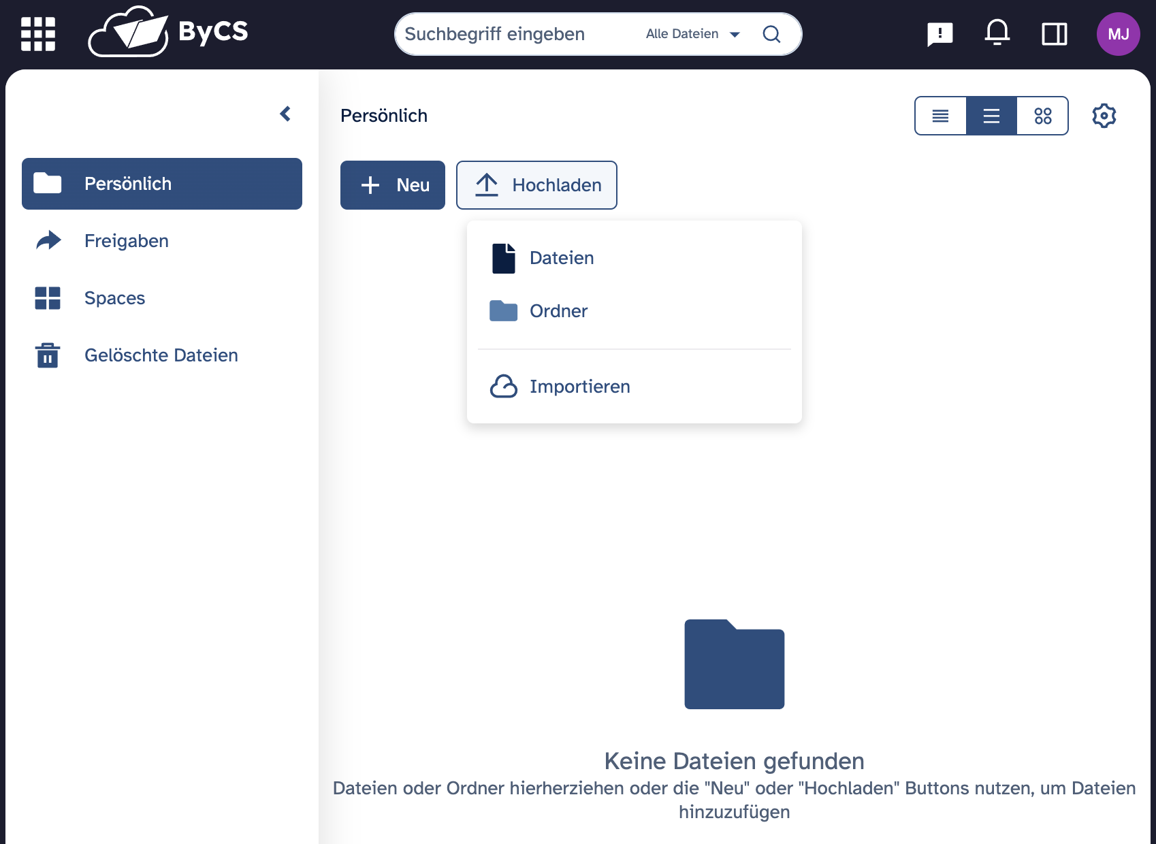Switch to condensed table view
The image size is (1156, 844).
pos(940,116)
